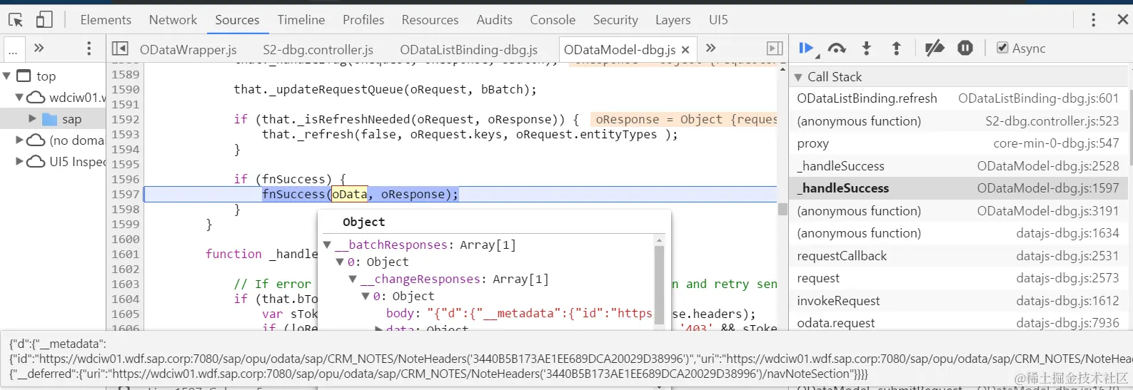Open the Security tab
The width and height of the screenshot is (1133, 390).
[615, 20]
